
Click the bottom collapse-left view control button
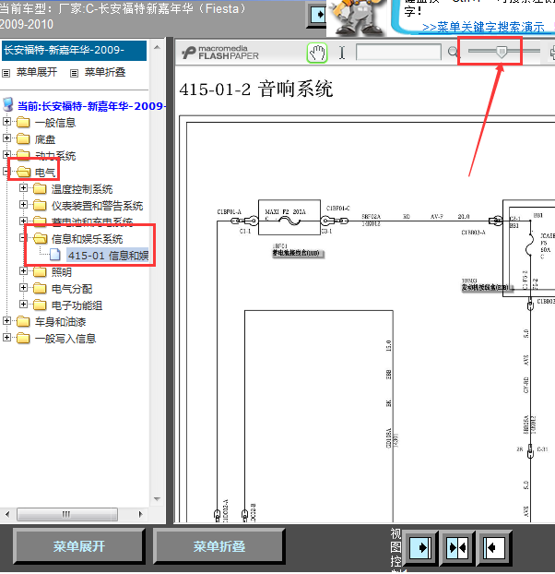pyautogui.click(x=494, y=547)
